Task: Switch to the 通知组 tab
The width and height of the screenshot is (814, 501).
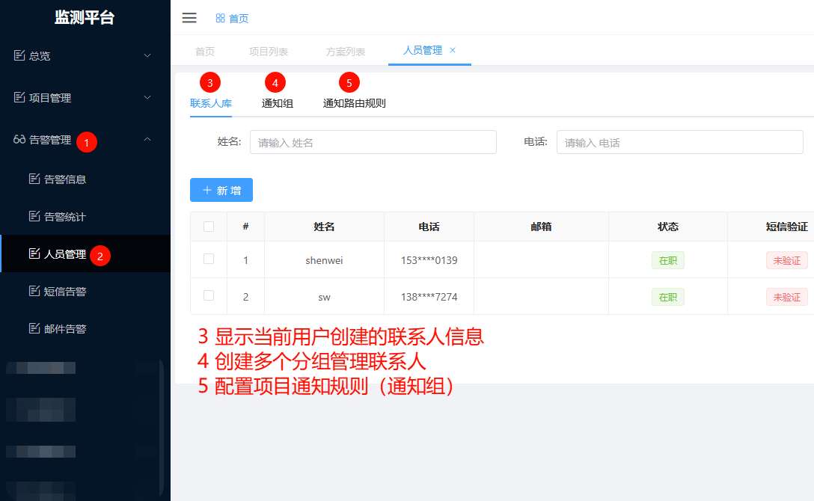Action: tap(277, 103)
